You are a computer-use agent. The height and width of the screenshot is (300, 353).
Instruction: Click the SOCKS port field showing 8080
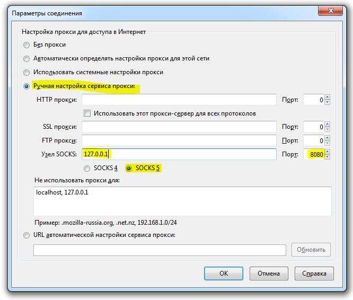(314, 154)
